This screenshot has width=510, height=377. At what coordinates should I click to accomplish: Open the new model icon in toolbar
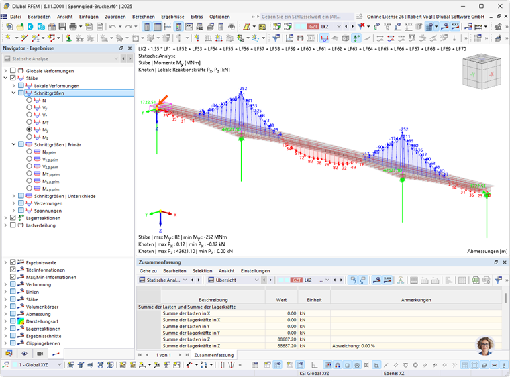(x=9, y=27)
